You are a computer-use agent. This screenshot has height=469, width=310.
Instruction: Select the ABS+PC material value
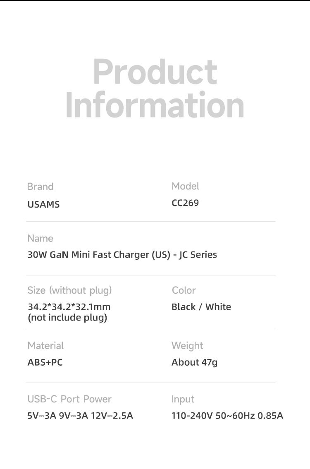coord(45,362)
